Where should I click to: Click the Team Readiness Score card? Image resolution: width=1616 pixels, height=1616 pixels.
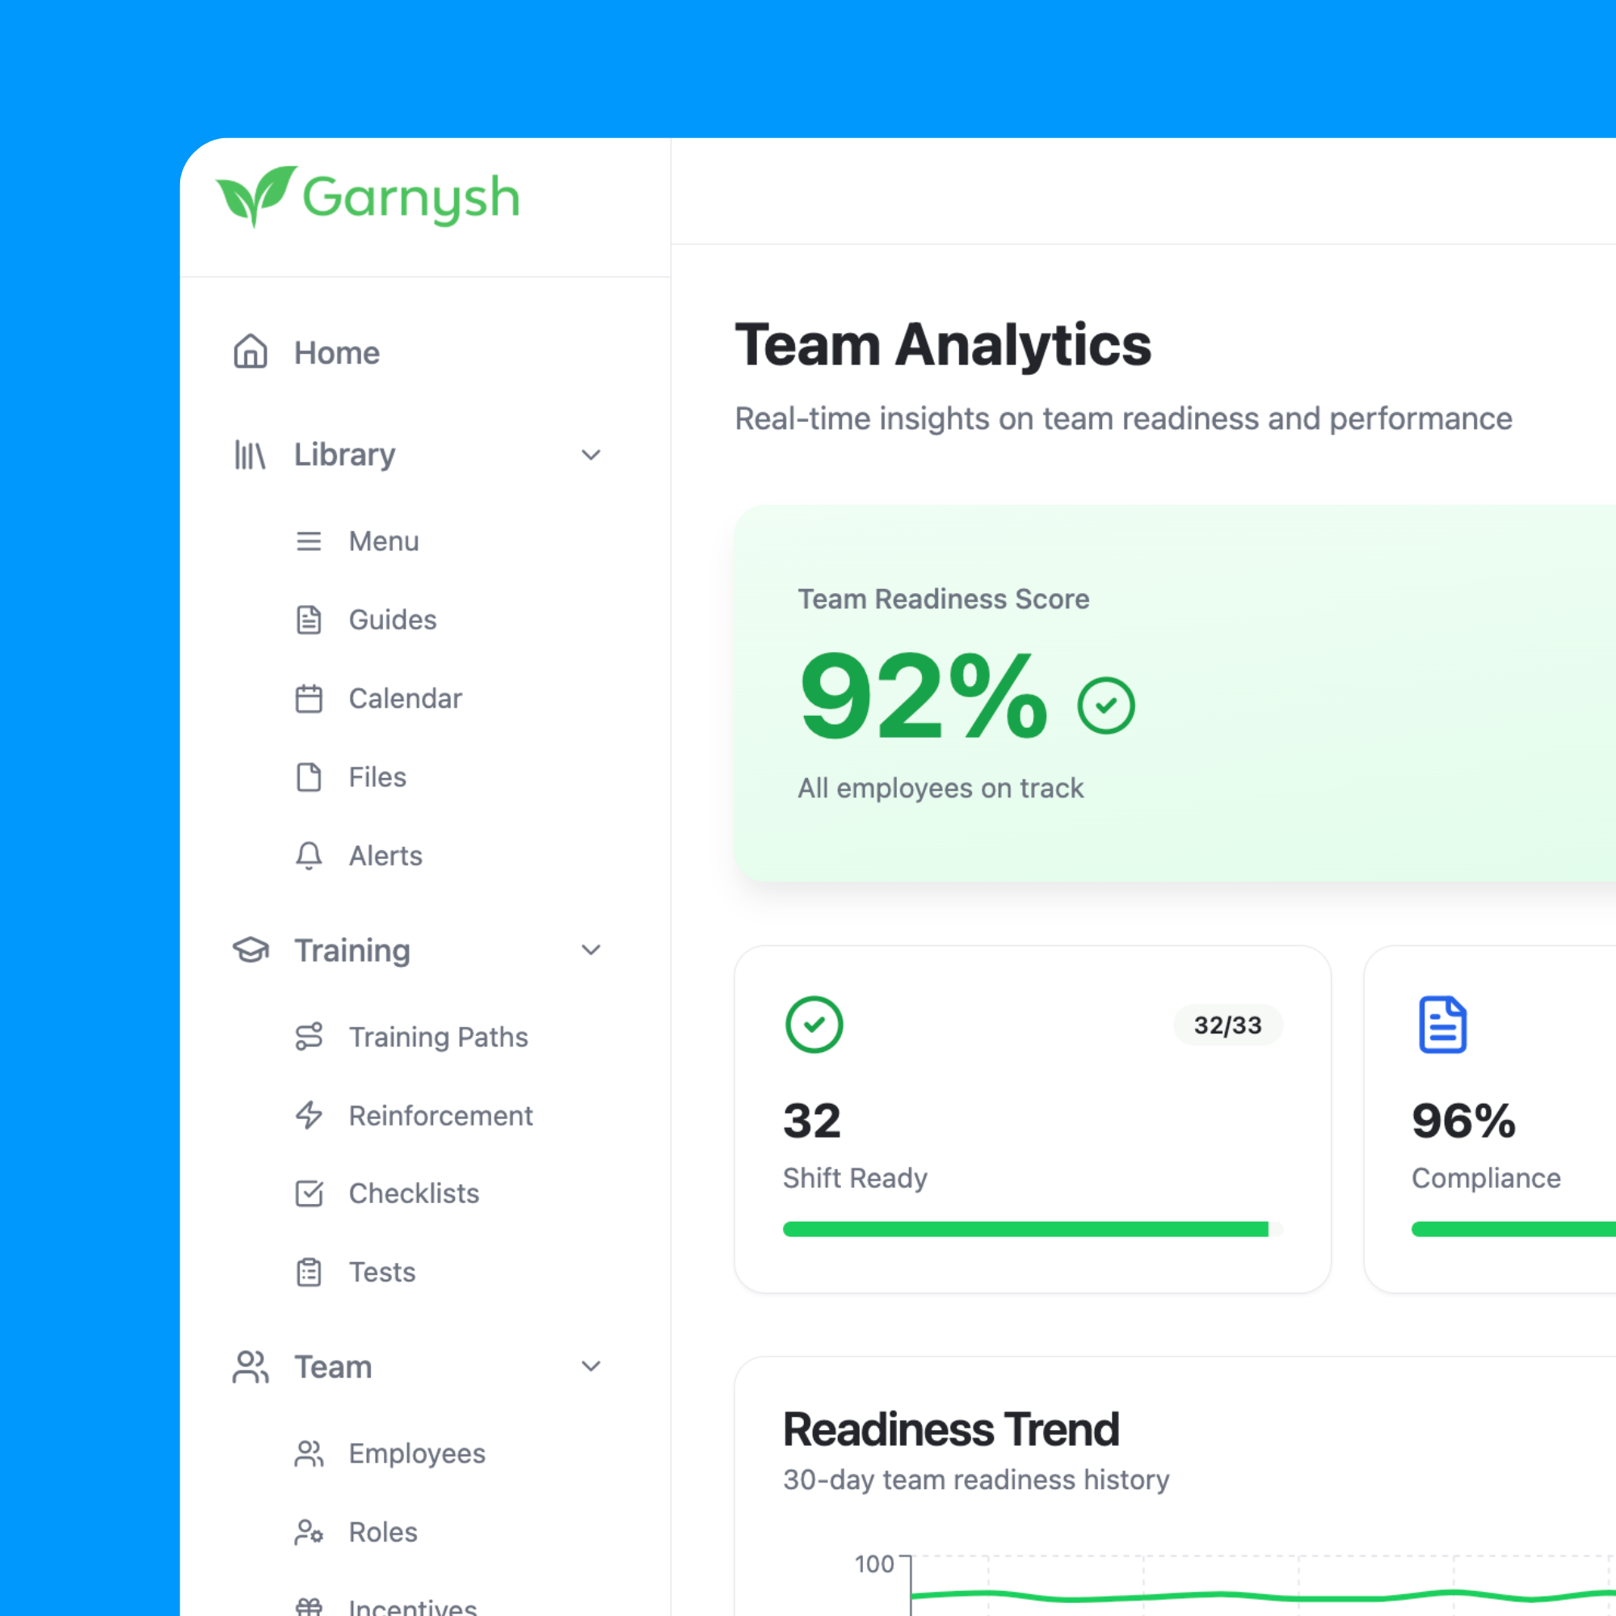tap(1175, 693)
